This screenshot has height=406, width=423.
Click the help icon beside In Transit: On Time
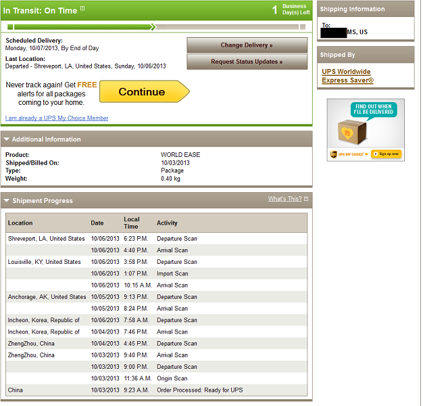point(82,8)
